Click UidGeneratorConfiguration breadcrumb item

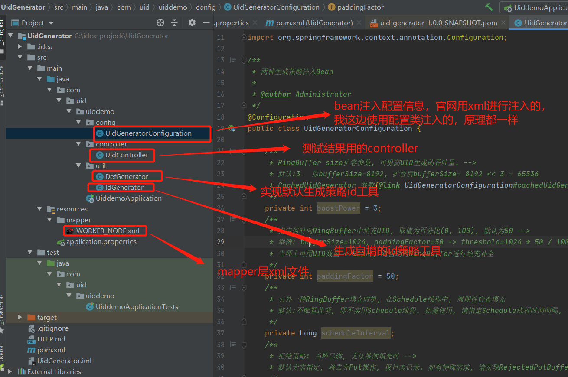click(x=272, y=7)
